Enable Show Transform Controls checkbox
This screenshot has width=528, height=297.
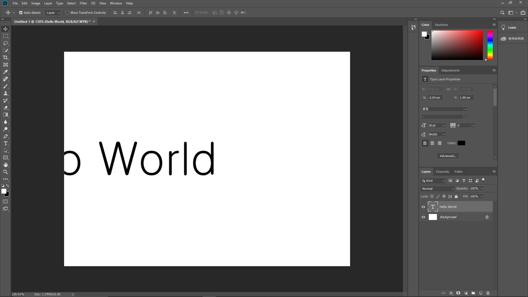(x=67, y=13)
